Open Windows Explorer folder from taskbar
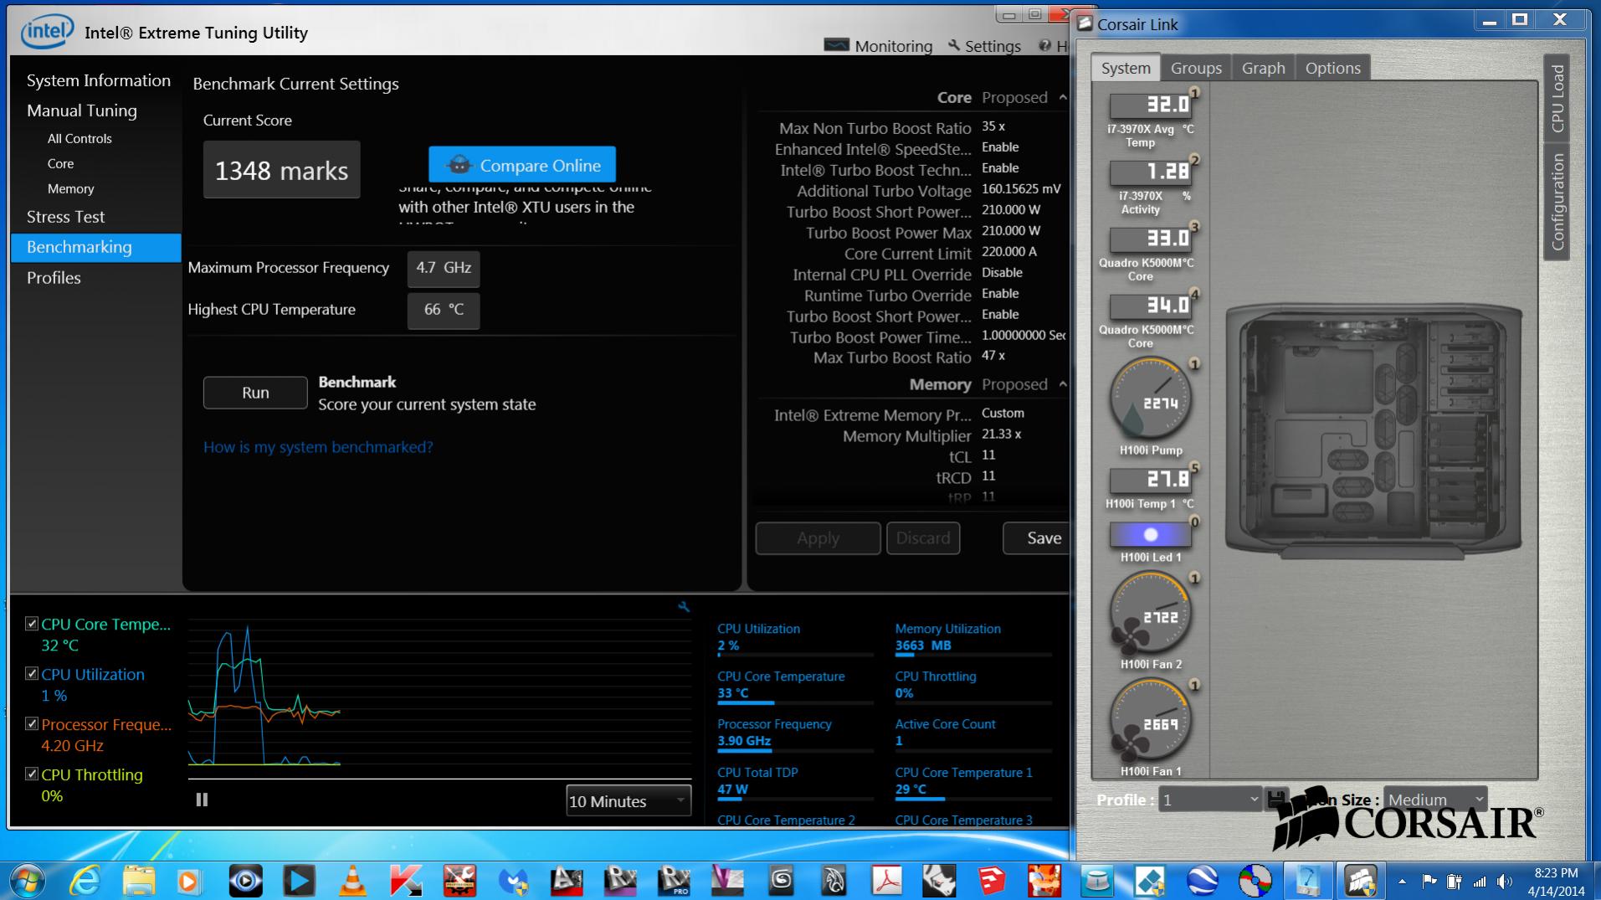Screen dimensions: 1601x900 point(138,881)
